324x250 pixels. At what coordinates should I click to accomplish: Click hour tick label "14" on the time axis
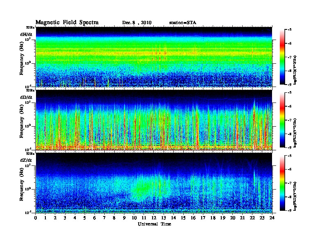pos(173,218)
